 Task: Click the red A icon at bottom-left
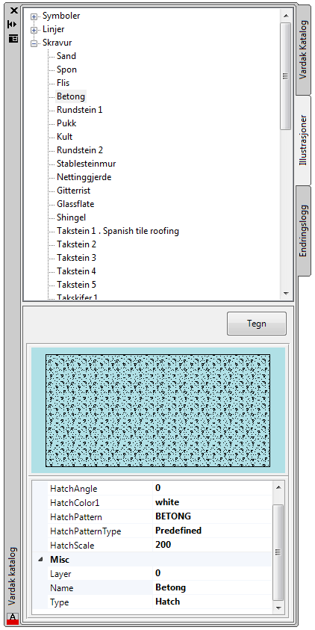point(13,617)
